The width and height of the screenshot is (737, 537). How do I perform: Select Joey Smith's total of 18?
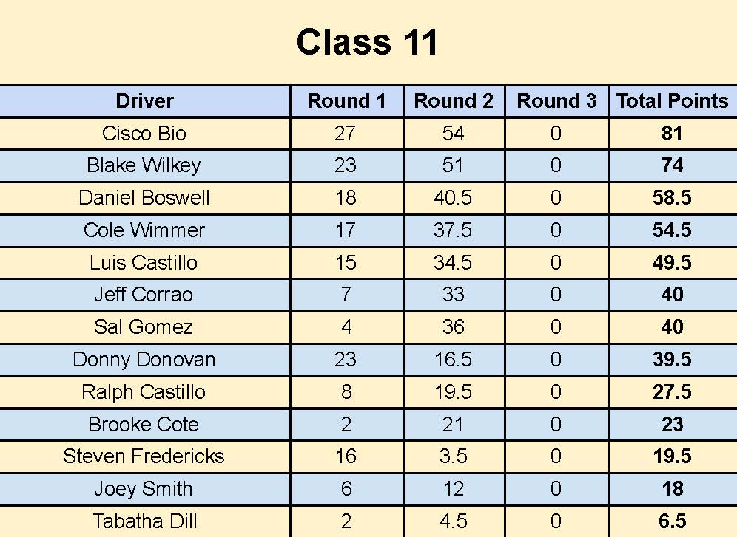[x=673, y=489]
